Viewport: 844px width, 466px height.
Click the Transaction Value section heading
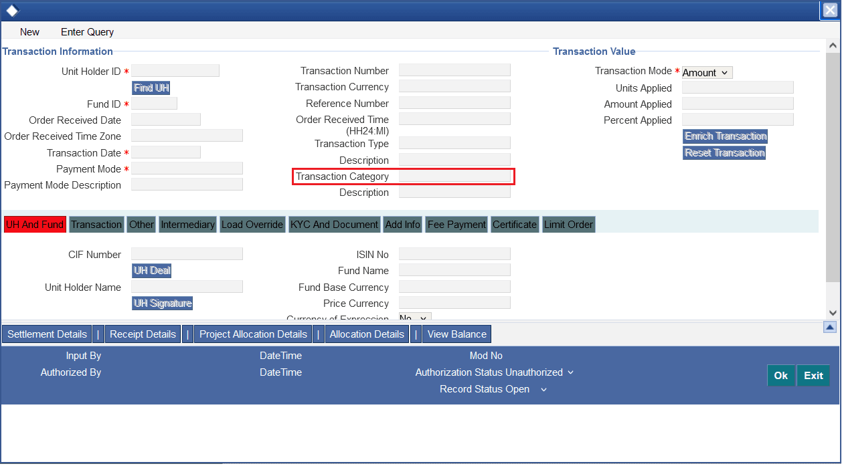click(x=594, y=51)
